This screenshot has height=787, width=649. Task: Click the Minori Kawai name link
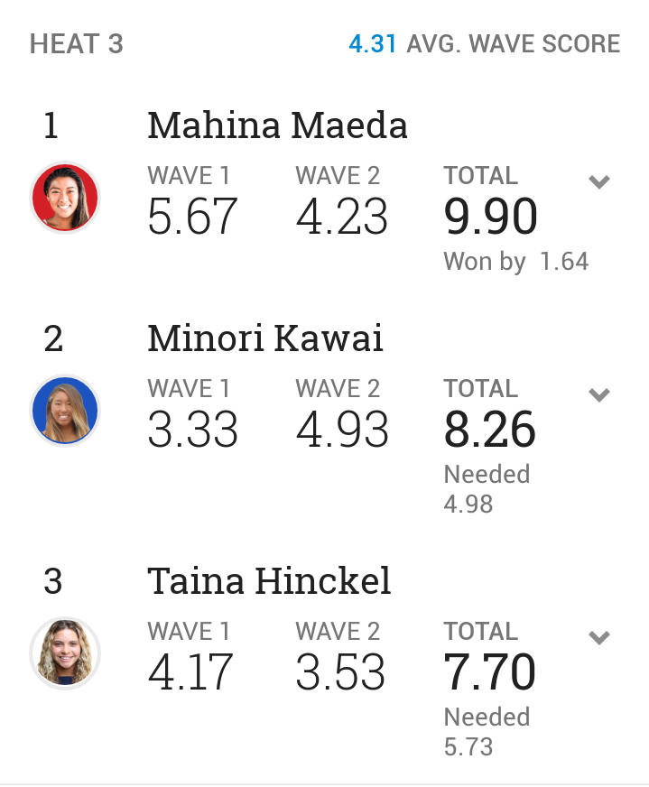(x=265, y=338)
